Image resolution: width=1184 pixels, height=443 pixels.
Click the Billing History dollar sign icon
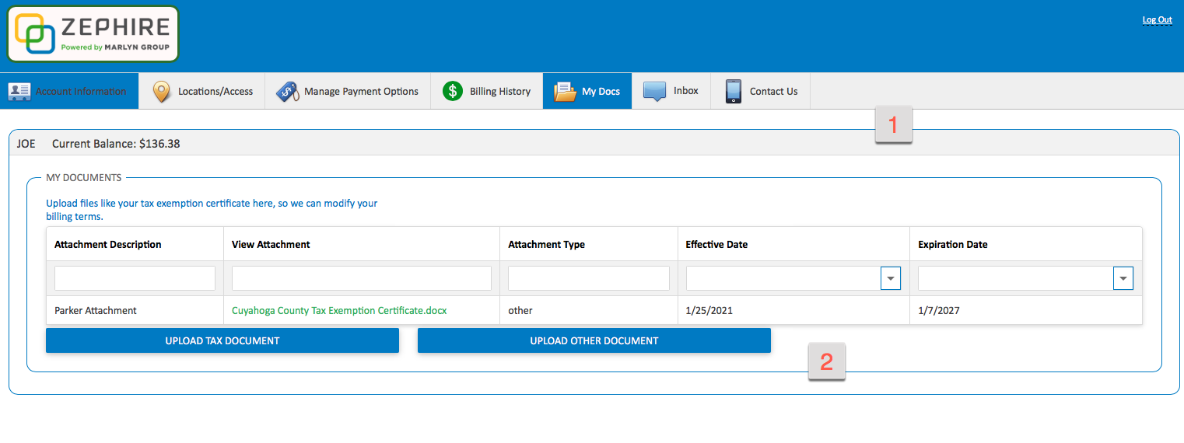coord(452,91)
